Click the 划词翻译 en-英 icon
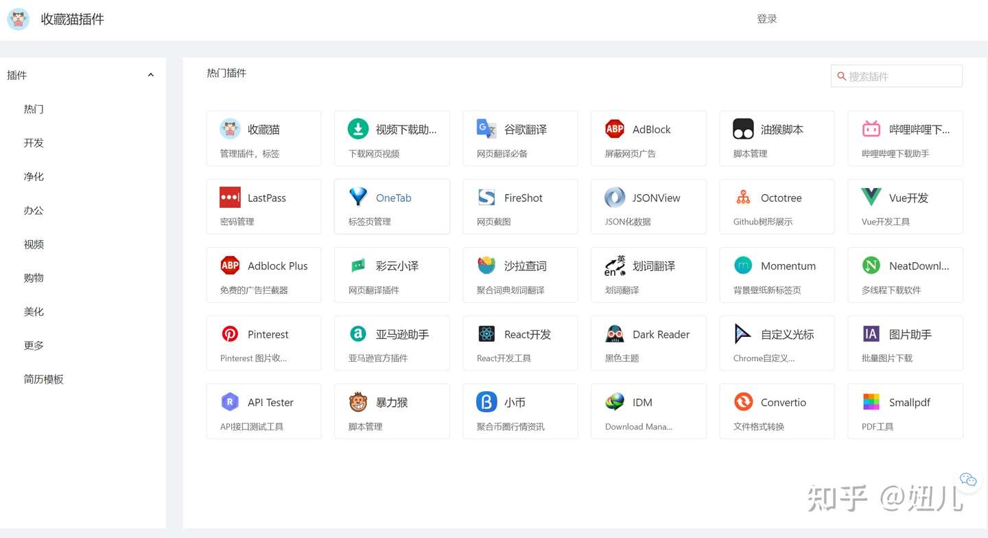 (615, 265)
